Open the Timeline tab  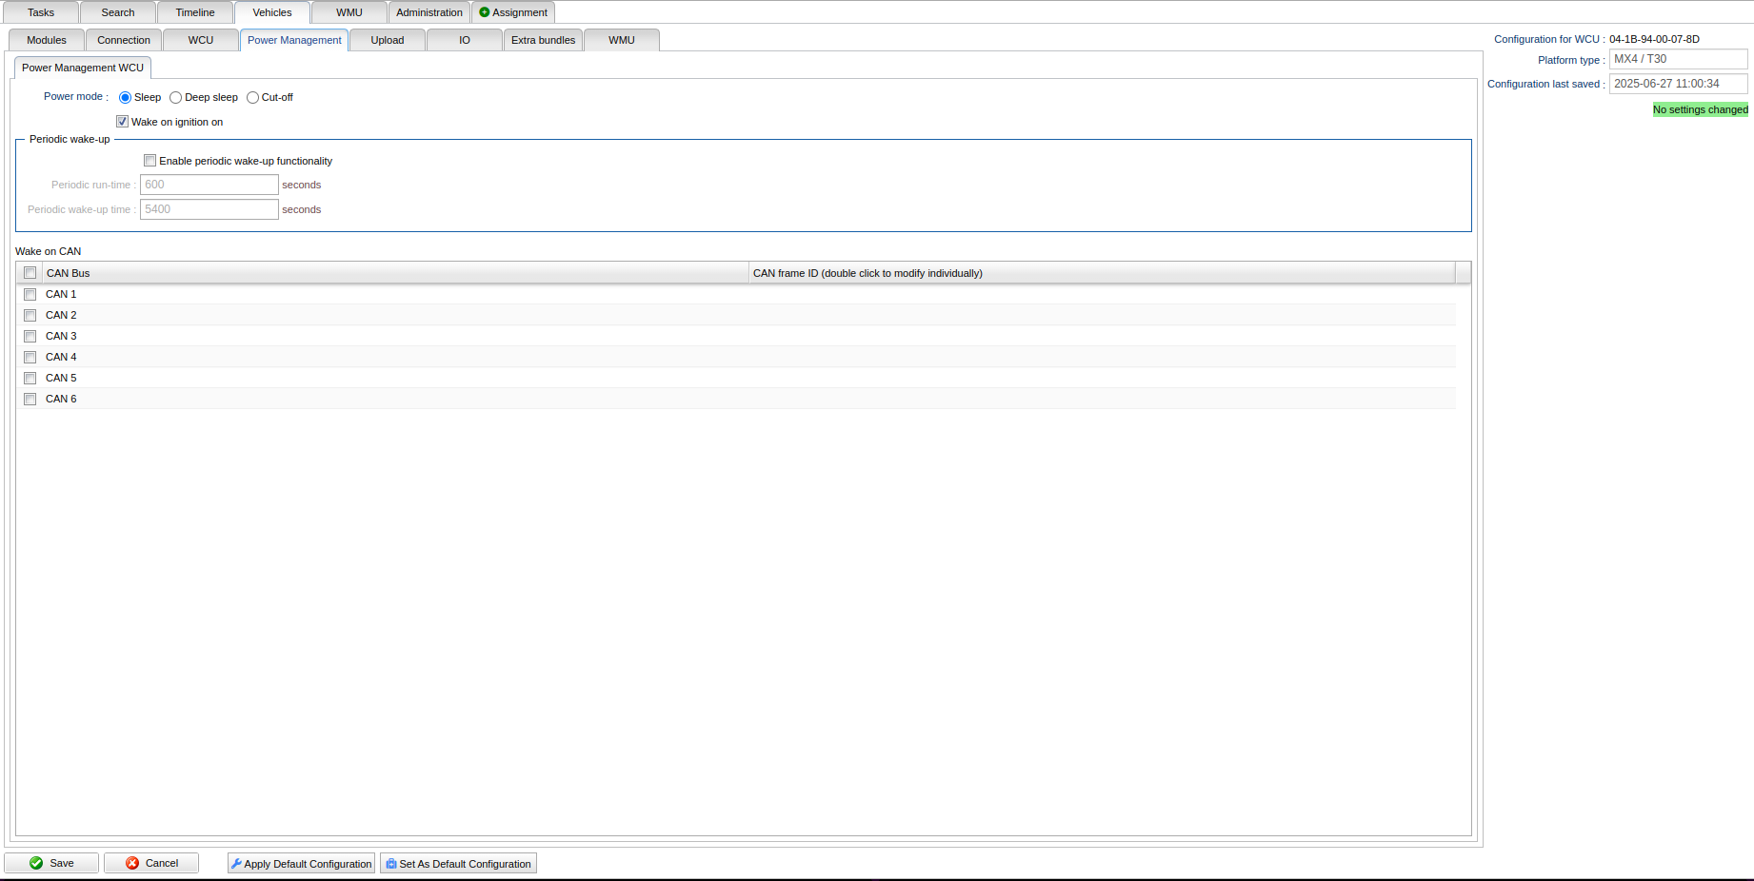(195, 12)
